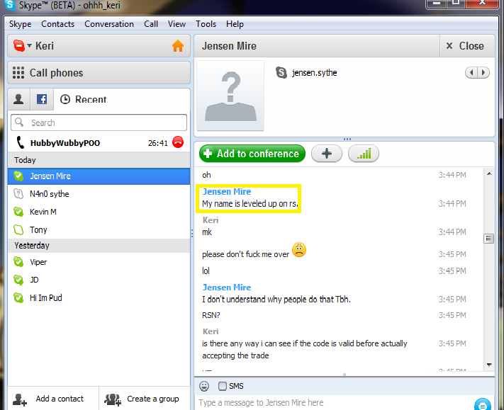Switch to the Contacts person tab

18,99
